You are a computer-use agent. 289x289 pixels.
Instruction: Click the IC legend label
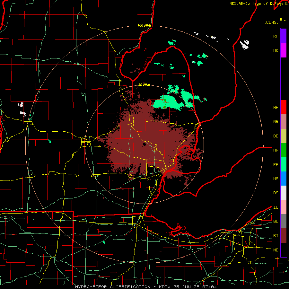[276, 207]
